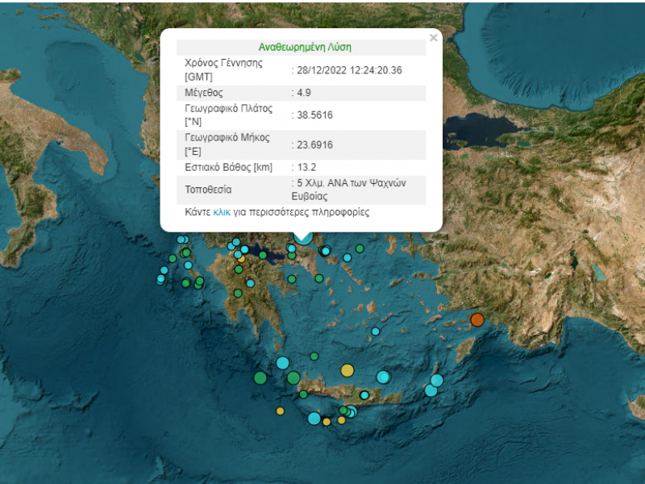Click the origin time 28/12/2022 12:24:20.36
Viewport: 645px width, 484px height.
click(x=348, y=69)
